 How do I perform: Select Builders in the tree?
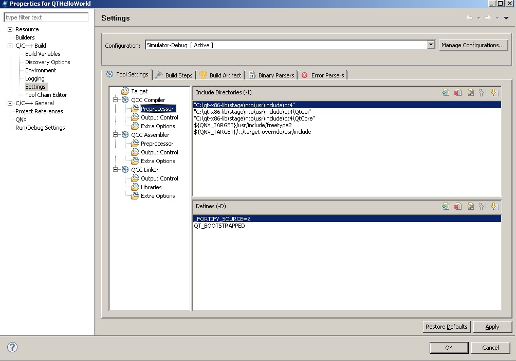[25, 37]
